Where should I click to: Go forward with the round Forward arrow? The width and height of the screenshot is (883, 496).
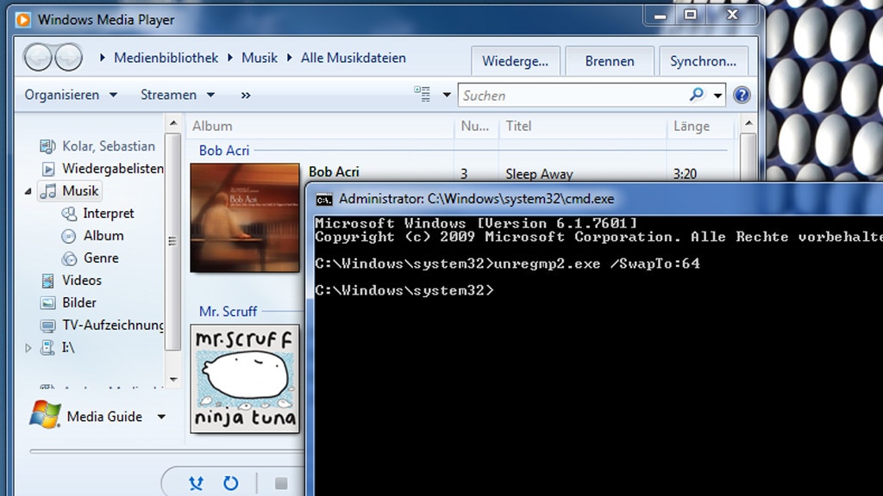(x=69, y=58)
